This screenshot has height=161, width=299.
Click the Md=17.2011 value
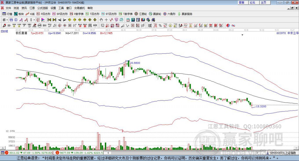[72, 33]
